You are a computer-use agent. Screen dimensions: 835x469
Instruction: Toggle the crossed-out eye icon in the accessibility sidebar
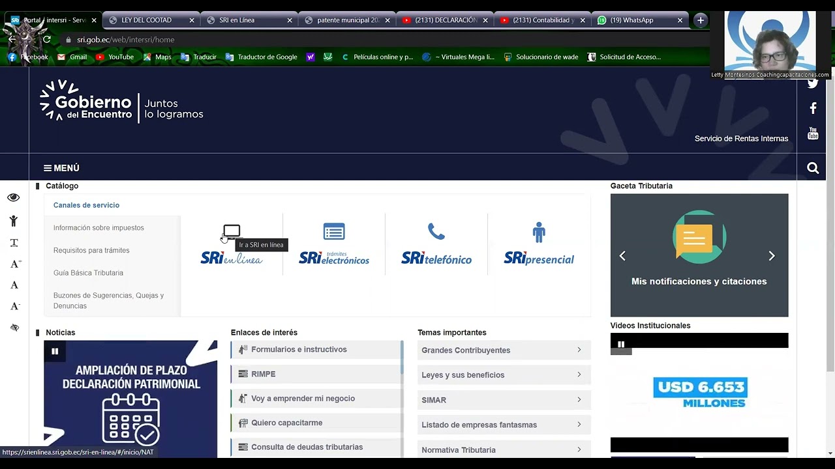pyautogui.click(x=14, y=328)
